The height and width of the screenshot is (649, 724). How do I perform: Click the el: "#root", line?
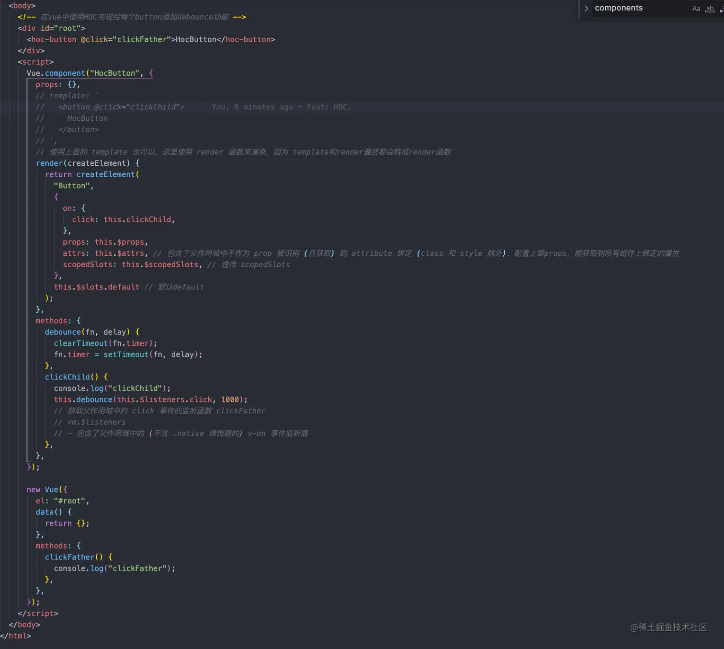click(62, 501)
